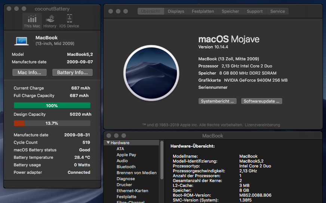This screenshot has height=203, width=326.
Task: Select Brennen von Medien entry
Action: click(x=136, y=173)
